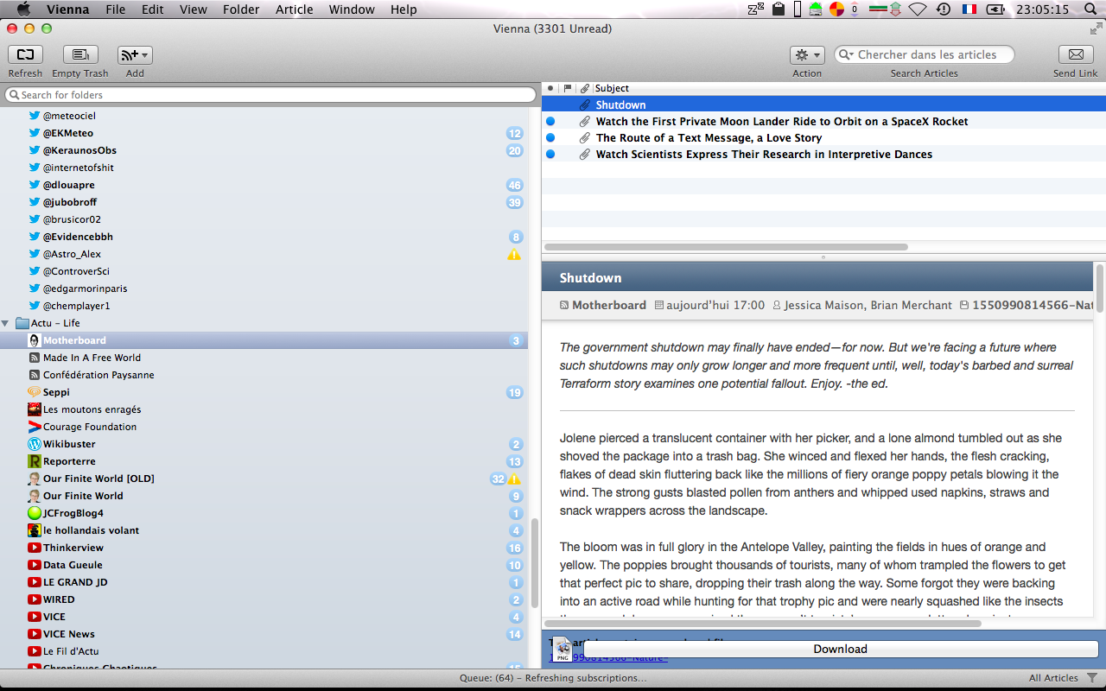The height and width of the screenshot is (691, 1106).
Task: Click the Wi-Fi menu bar icon
Action: point(918,10)
